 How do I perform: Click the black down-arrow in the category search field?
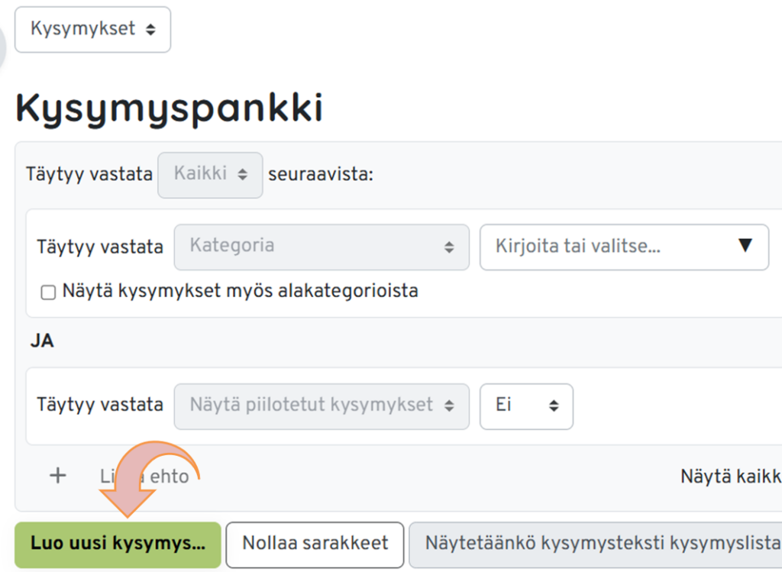point(745,246)
